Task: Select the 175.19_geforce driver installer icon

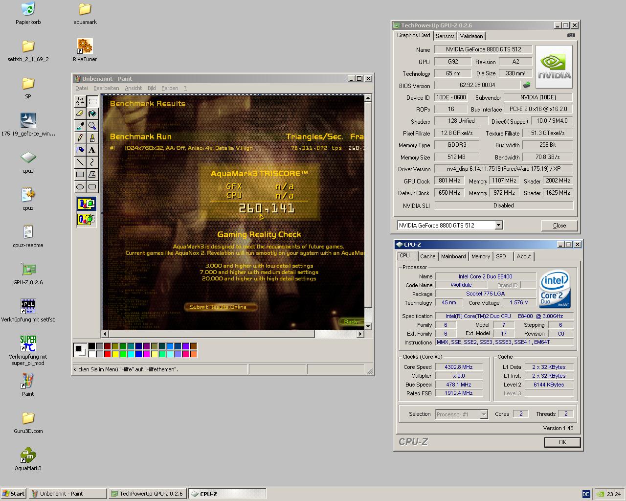Action: coord(28,125)
